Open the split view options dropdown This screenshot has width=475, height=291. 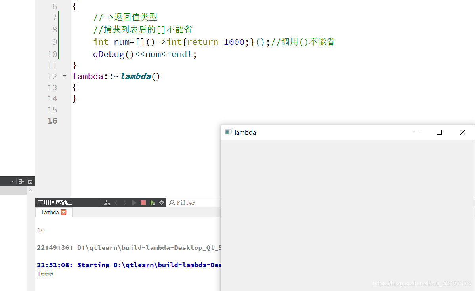pyautogui.click(x=30, y=181)
